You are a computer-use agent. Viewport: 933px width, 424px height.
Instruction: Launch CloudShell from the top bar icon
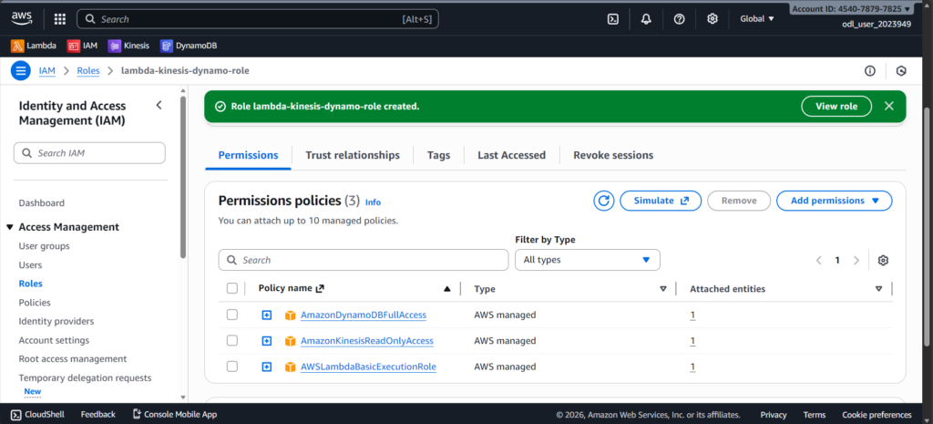(x=613, y=18)
